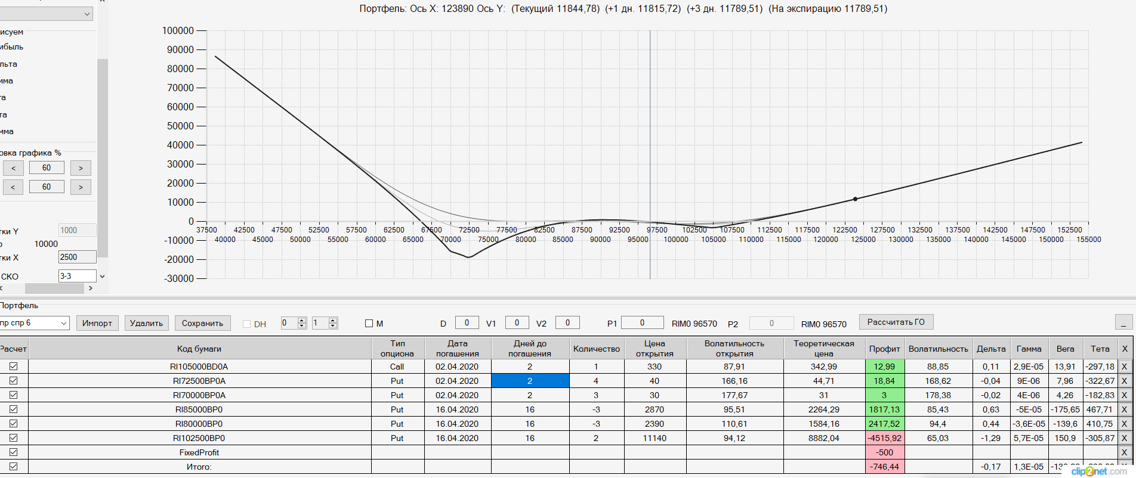The image size is (1136, 478).
Task: Increase the spinner value next to DH
Action: 302,320
